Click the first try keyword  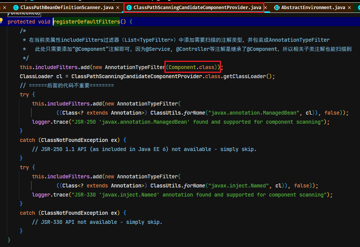pyautogui.click(x=24, y=95)
